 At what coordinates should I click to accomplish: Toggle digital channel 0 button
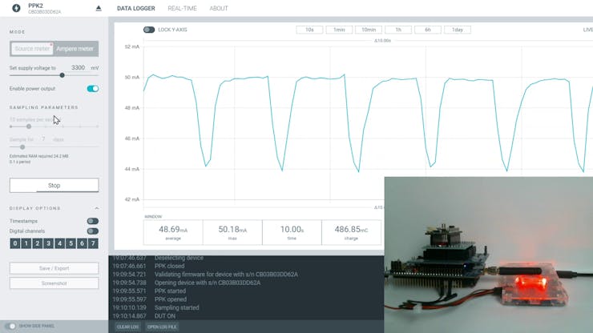point(15,243)
